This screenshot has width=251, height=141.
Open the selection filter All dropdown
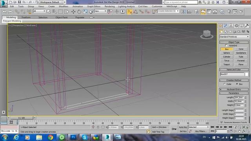[x=39, y=11]
